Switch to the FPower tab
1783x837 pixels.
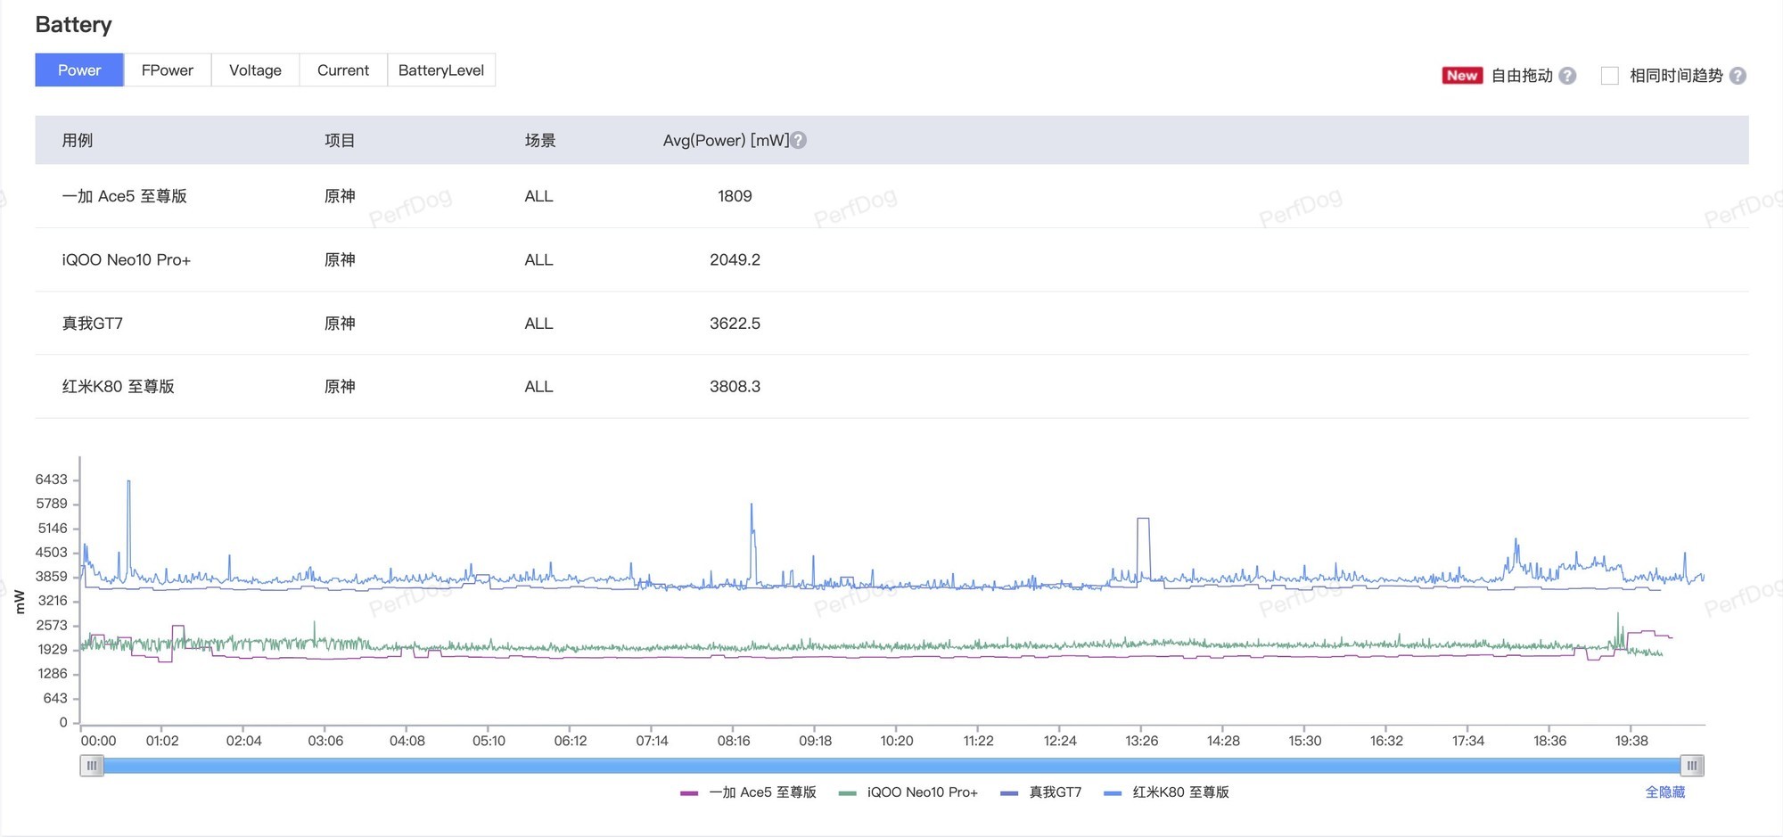click(x=167, y=70)
